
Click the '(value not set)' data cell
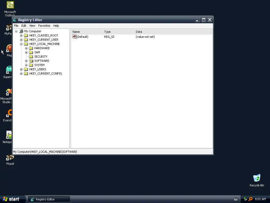click(145, 37)
